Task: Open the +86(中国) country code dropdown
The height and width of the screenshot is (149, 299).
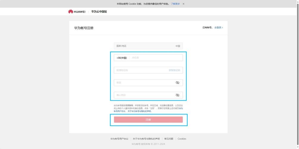Action: pos(122,58)
